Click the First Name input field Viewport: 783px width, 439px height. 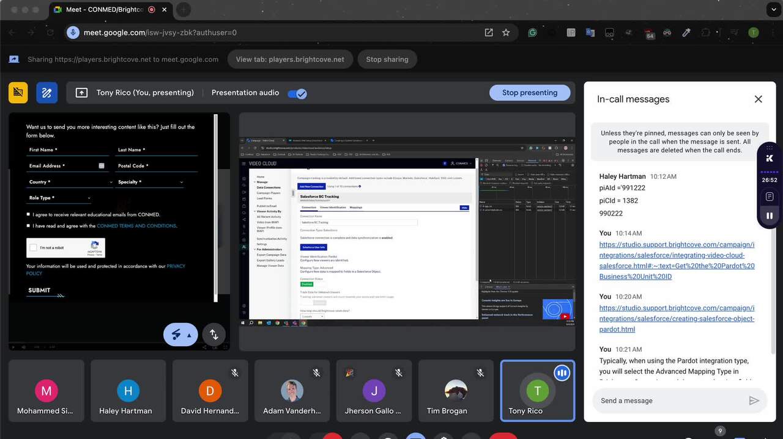click(x=69, y=150)
